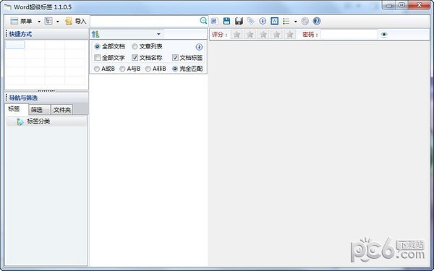This screenshot has height=271, width=434.
Task: Click the 标签分类 tree item icon
Action: (x=20, y=121)
